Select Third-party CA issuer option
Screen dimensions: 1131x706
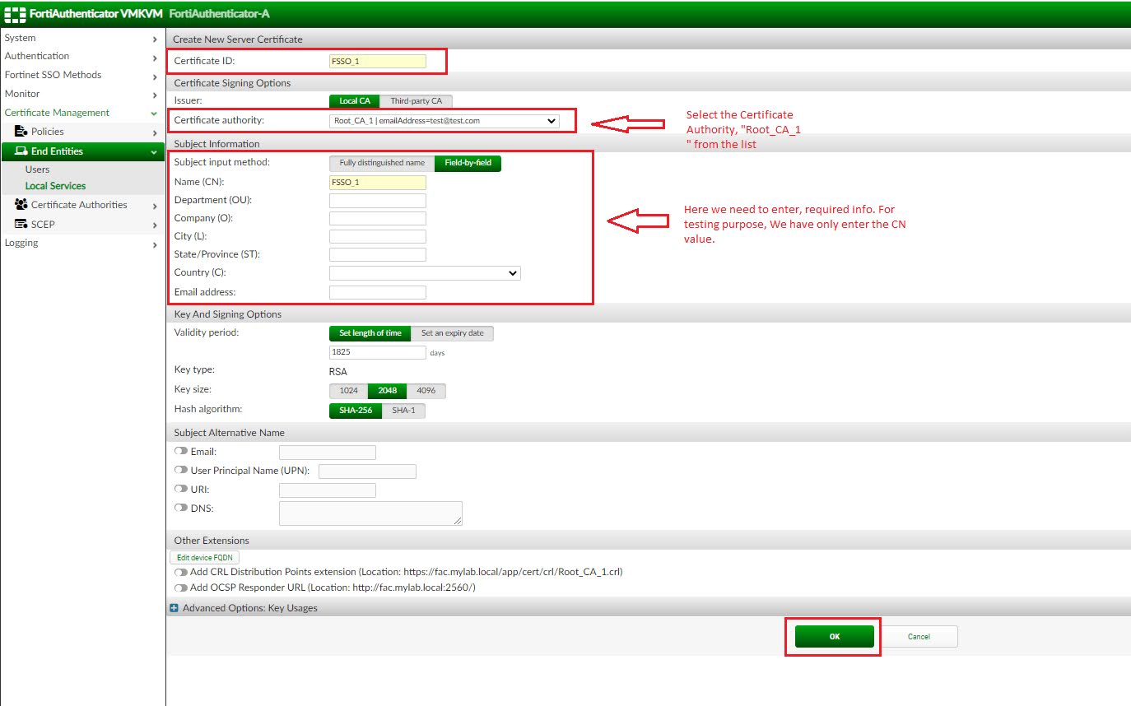point(416,101)
